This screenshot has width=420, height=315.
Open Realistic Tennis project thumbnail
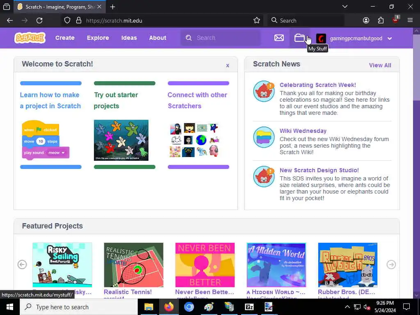[133, 265]
